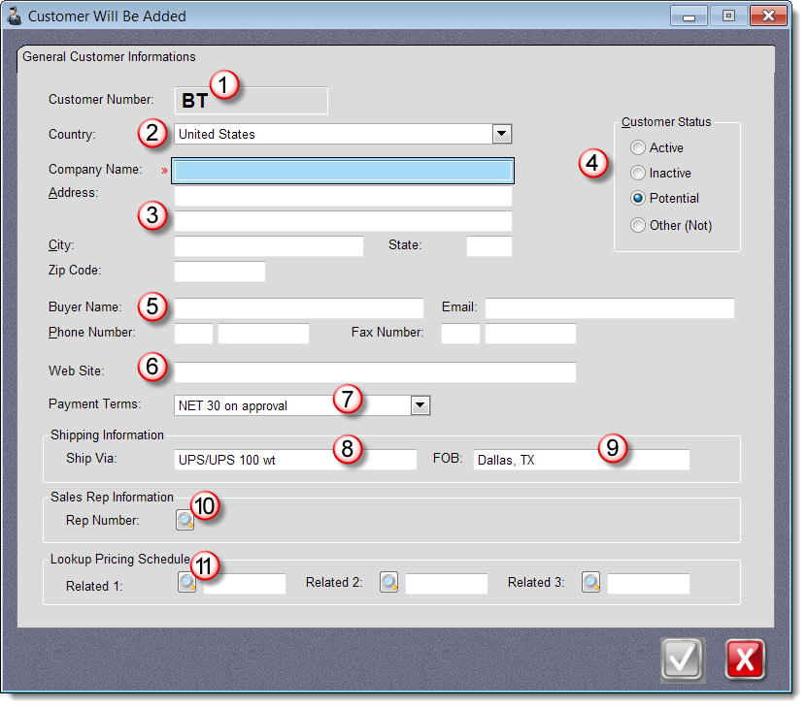Open the Payment Terms dropdown
This screenshot has height=708, width=807.
420,405
